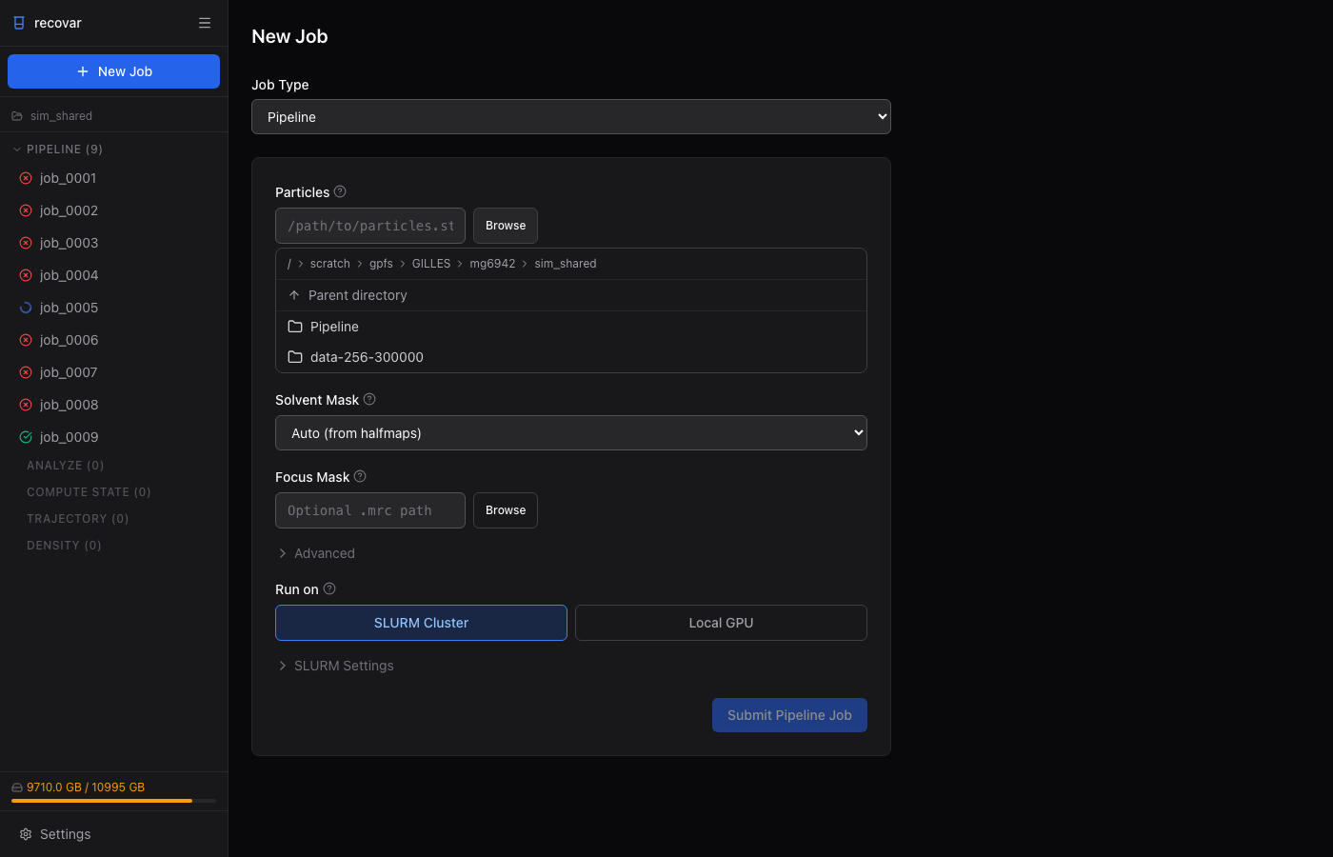
Task: Click the sim_shared project name in sidebar
Action: coord(61,116)
